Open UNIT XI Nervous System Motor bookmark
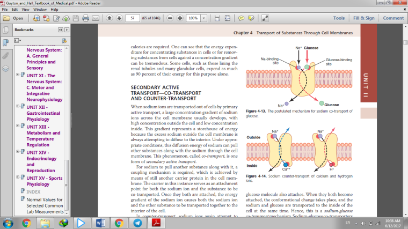This screenshot has height=229, width=408. [44, 87]
